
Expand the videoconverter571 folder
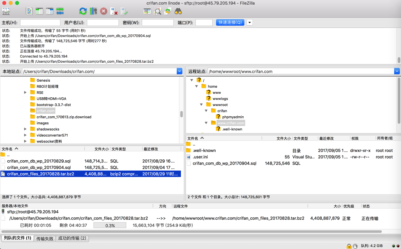[x=25, y=135]
